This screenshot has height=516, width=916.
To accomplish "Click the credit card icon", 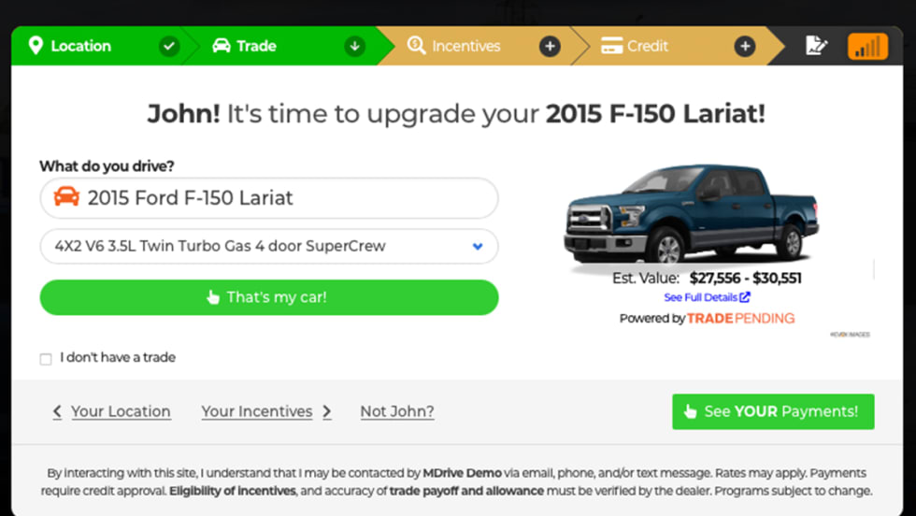I will [x=612, y=46].
